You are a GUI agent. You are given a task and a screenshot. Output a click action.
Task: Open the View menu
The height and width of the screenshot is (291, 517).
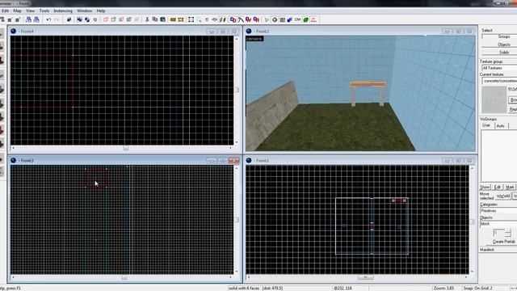[31, 11]
